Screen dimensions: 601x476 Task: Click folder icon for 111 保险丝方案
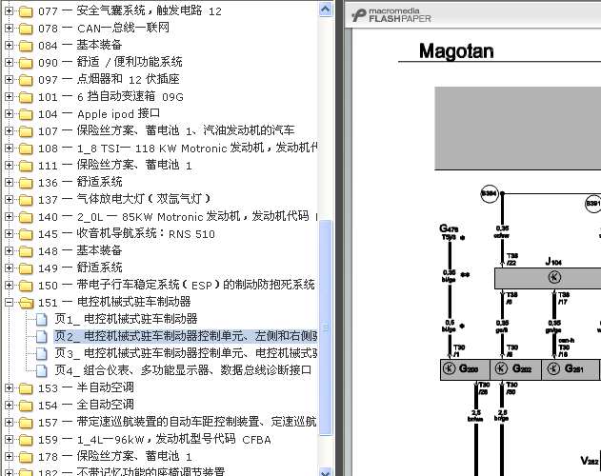click(x=26, y=166)
